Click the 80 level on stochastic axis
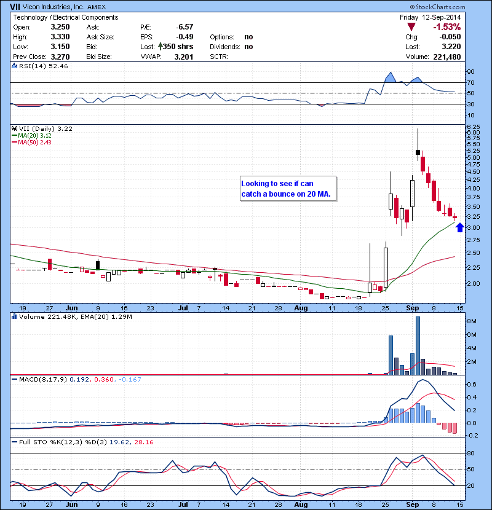The image size is (492, 510). (470, 453)
